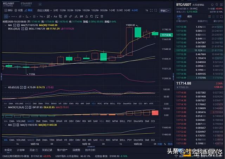Select the 5分钟 interval
The width and height of the screenshot is (225, 159).
click(78, 10)
